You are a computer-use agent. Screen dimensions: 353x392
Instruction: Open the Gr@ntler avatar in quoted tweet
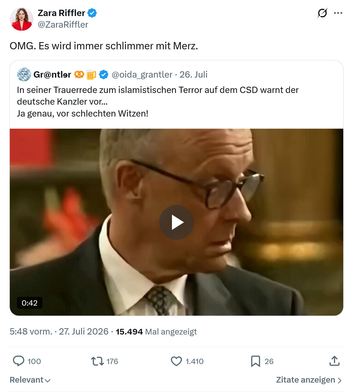tap(24, 74)
